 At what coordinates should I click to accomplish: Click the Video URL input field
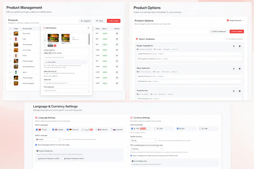coord(65,83)
